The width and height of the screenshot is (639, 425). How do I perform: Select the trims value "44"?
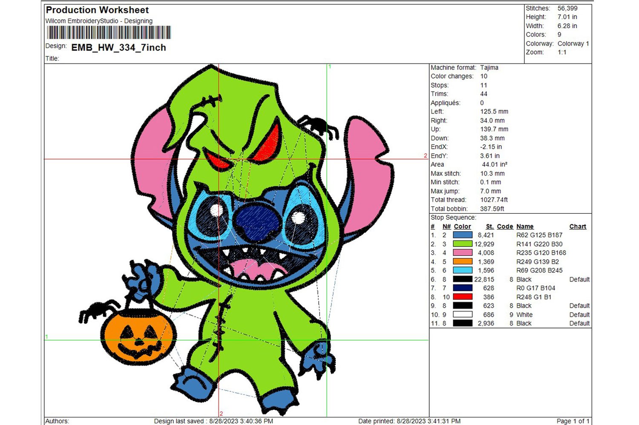click(484, 94)
